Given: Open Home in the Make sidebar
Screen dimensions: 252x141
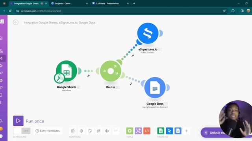Looking at the screenshot, I should point(2,38).
